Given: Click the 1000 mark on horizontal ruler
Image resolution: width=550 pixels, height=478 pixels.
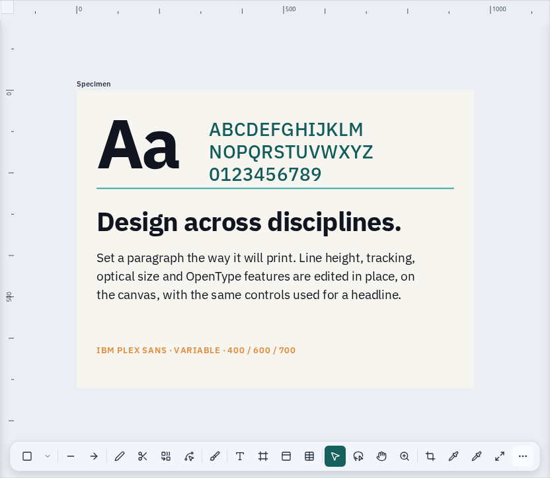Looking at the screenshot, I should (x=498, y=9).
